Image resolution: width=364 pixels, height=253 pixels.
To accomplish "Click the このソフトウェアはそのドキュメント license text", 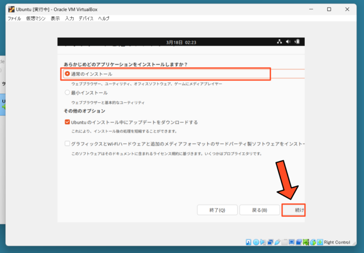I will point(167,154).
